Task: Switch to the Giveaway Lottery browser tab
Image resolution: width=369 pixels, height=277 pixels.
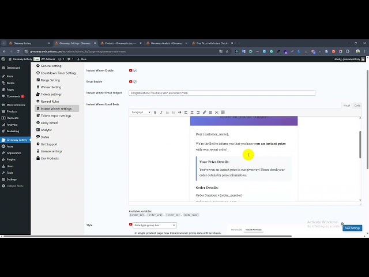Action: pyautogui.click(x=29, y=43)
